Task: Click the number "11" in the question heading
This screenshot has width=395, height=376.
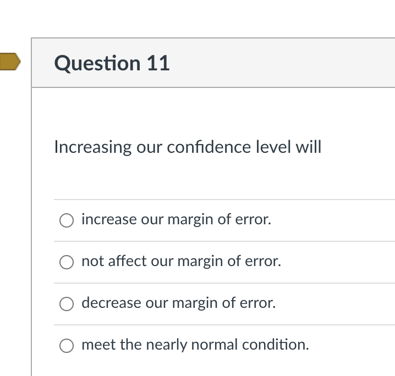Action: pyautogui.click(x=158, y=63)
